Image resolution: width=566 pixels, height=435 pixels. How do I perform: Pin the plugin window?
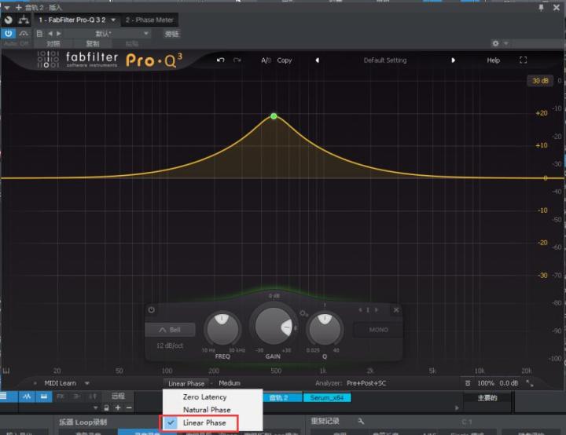pyautogui.click(x=541, y=8)
